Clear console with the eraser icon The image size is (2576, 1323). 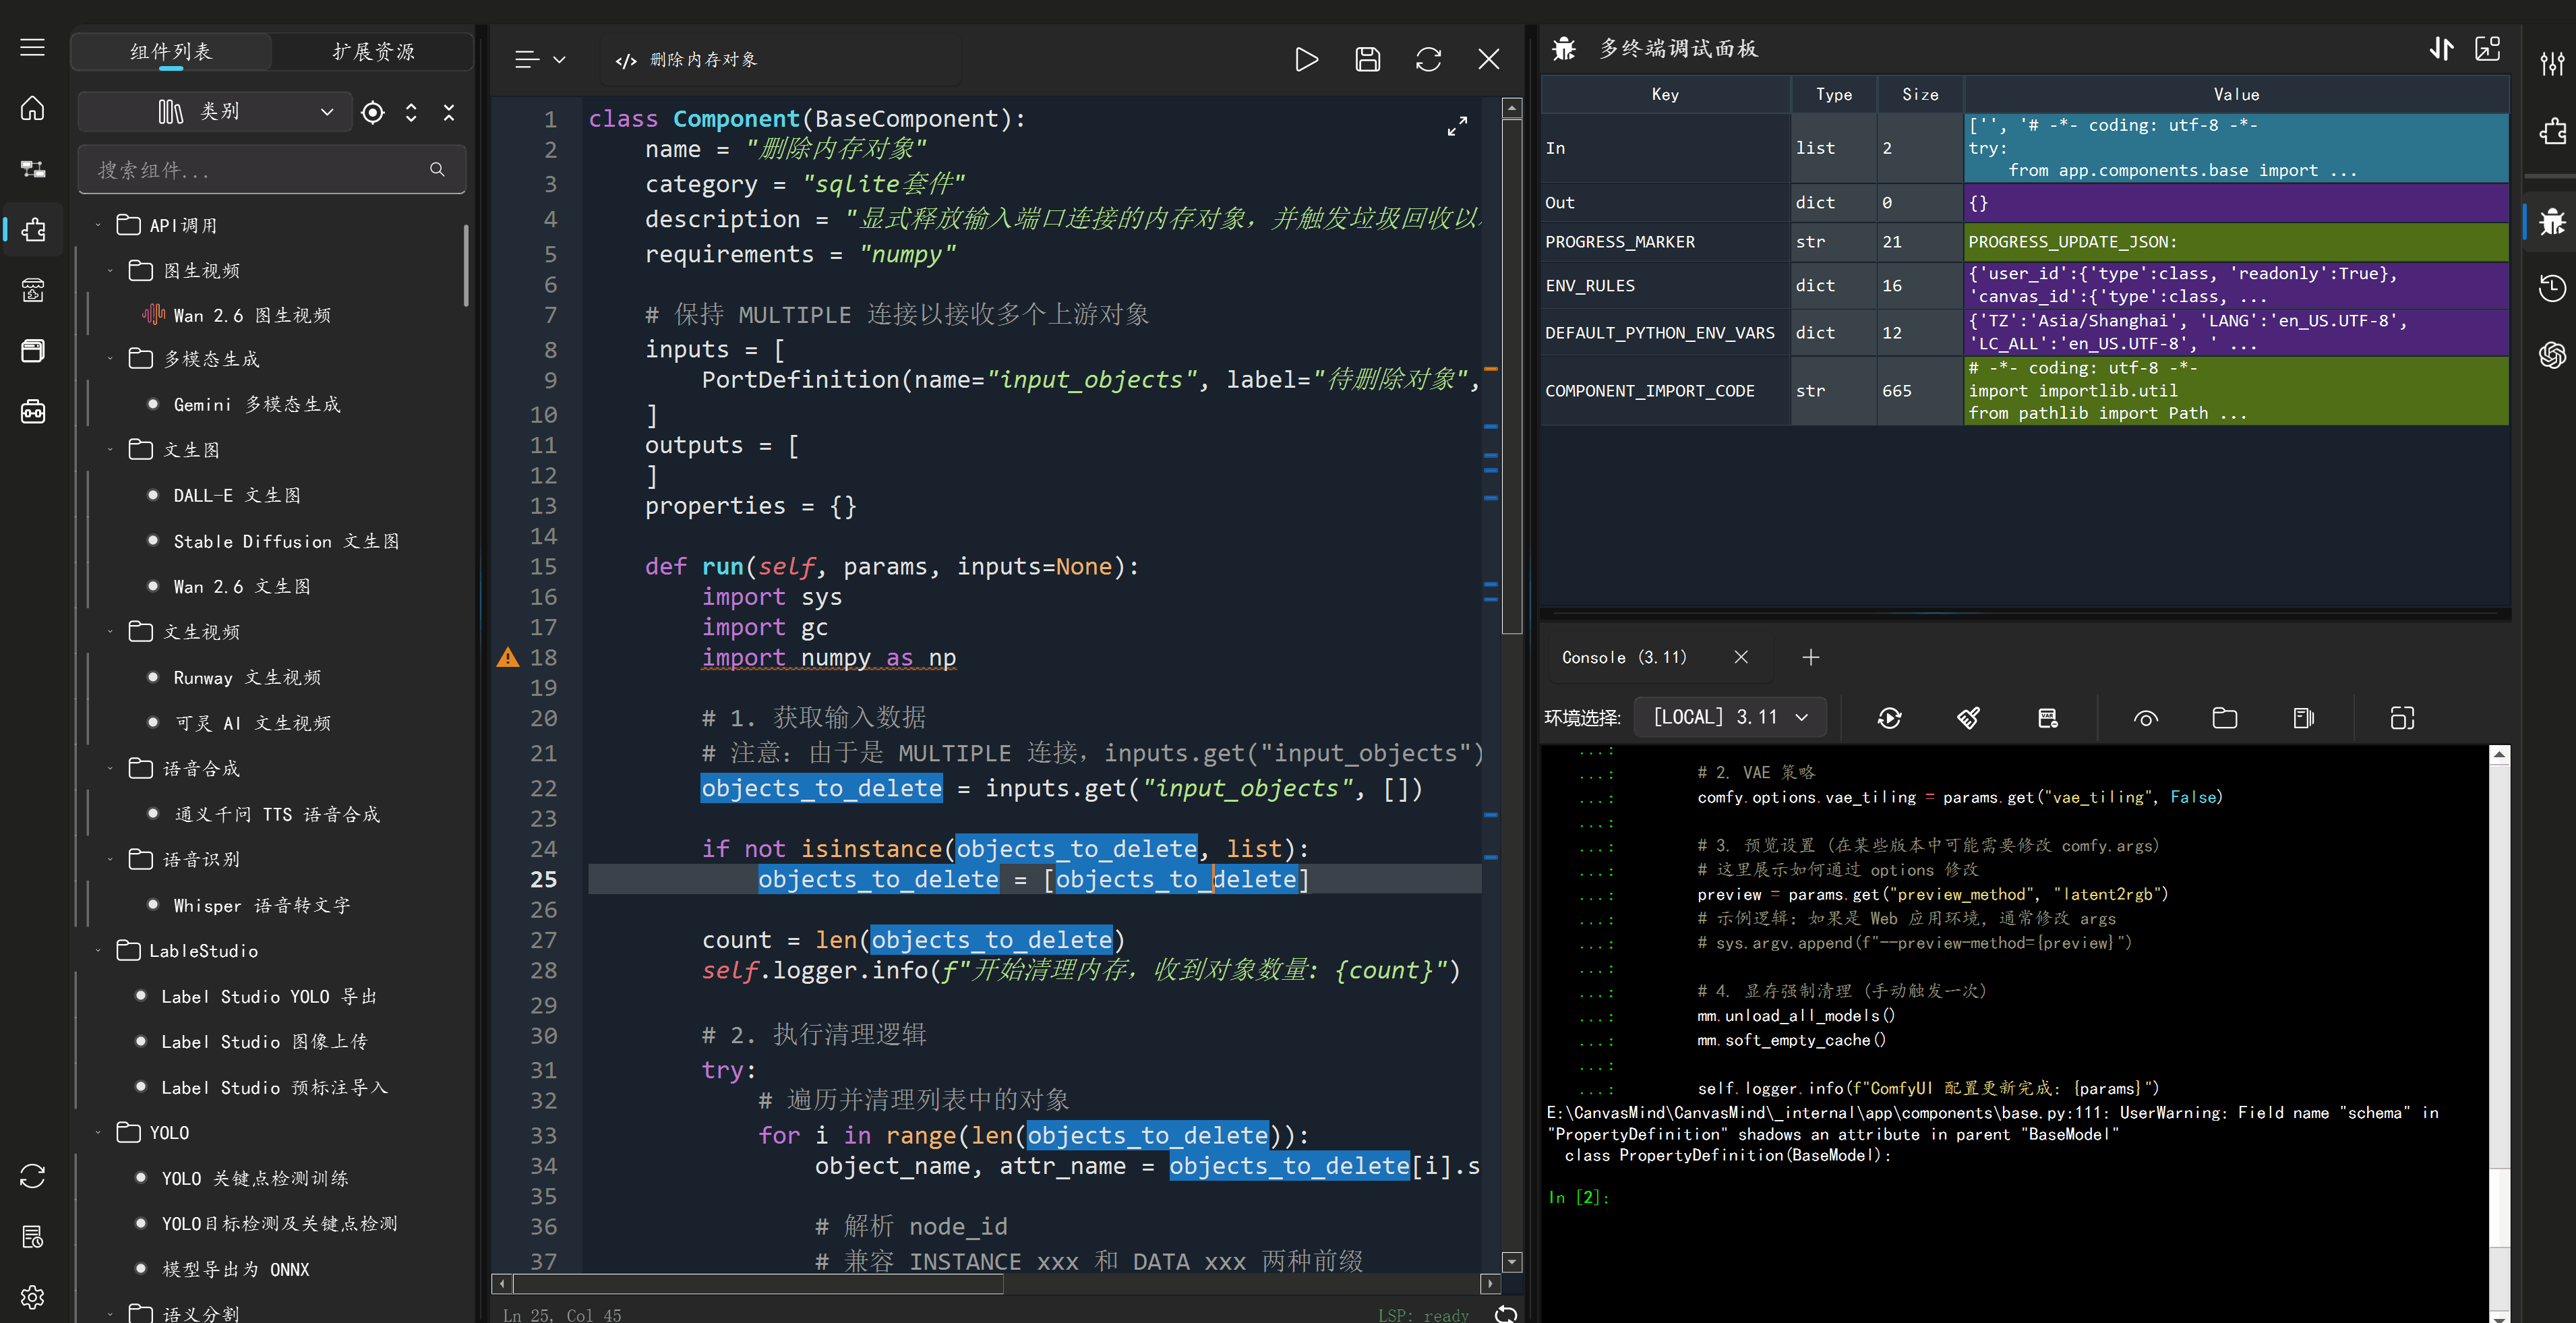[x=1968, y=718]
